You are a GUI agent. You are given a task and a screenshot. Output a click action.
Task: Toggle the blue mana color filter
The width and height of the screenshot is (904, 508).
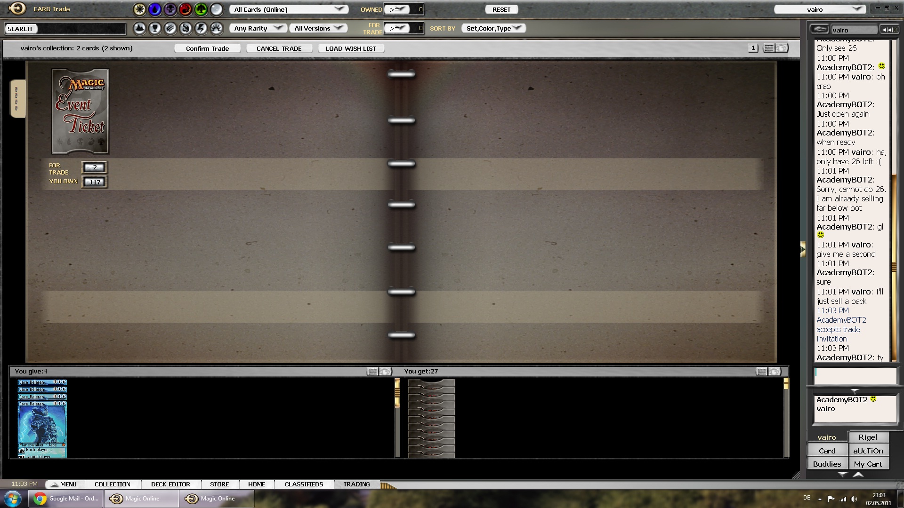pyautogui.click(x=155, y=9)
